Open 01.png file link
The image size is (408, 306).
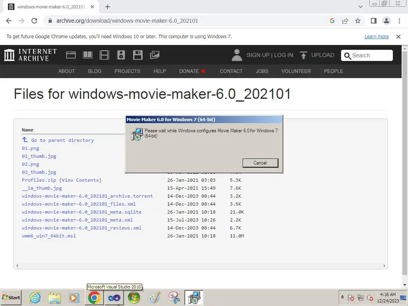pyautogui.click(x=30, y=148)
